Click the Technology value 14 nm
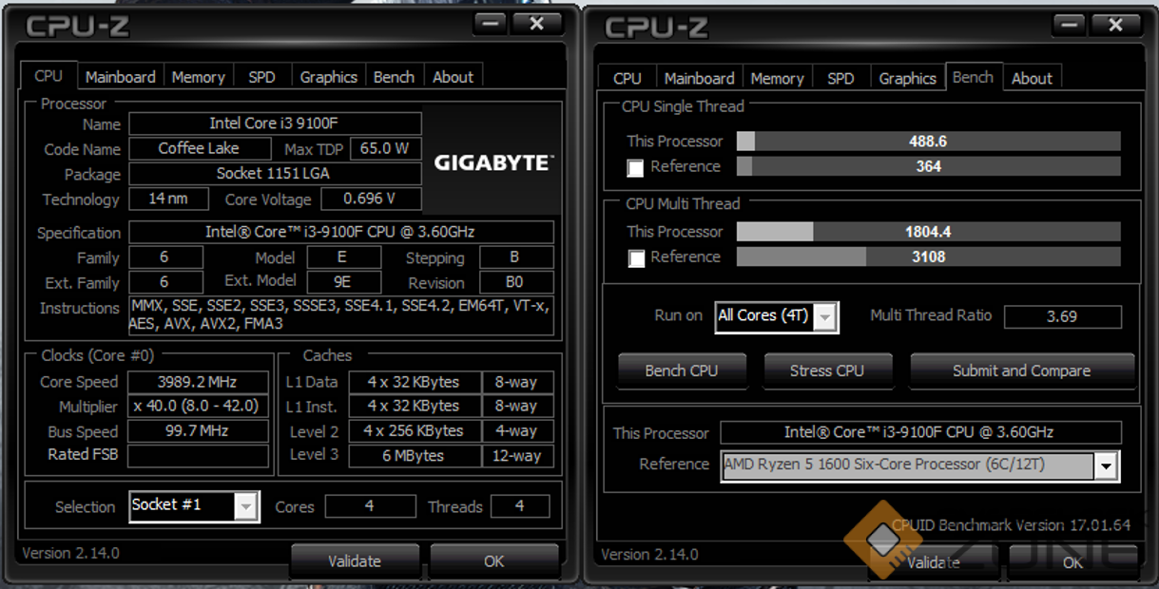This screenshot has height=589, width=1159. coord(167,199)
